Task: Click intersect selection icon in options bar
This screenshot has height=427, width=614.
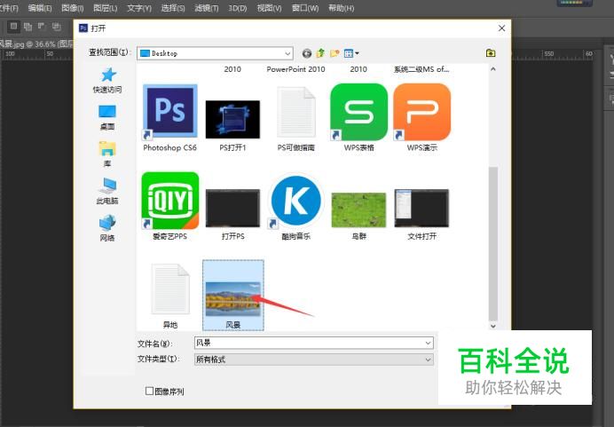Action: click(x=57, y=27)
